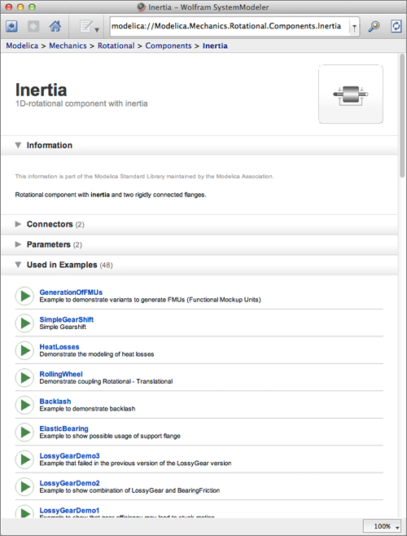Screen dimensions: 407x536
Task: Click the edit documentation pencil icon
Action: click(89, 26)
